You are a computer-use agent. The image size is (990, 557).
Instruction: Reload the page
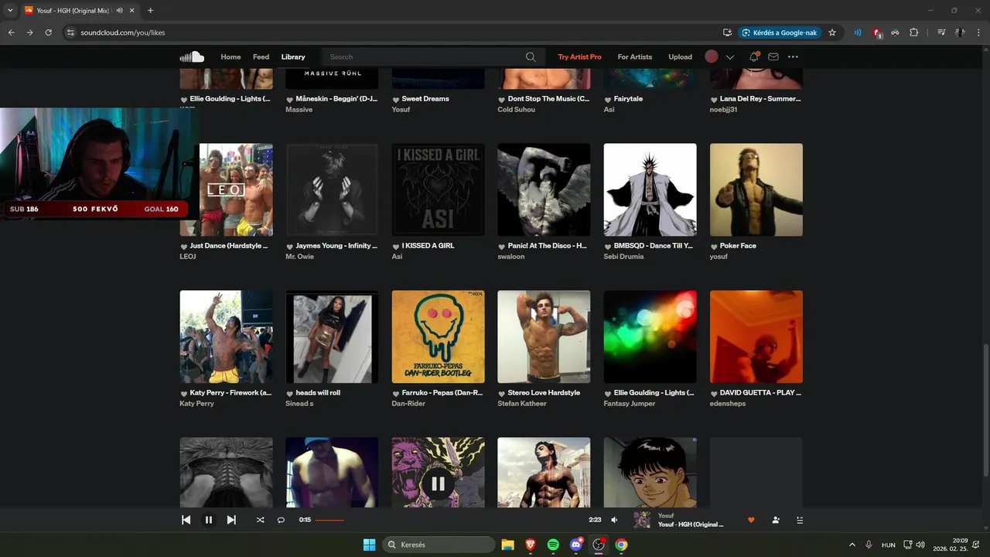click(x=48, y=32)
